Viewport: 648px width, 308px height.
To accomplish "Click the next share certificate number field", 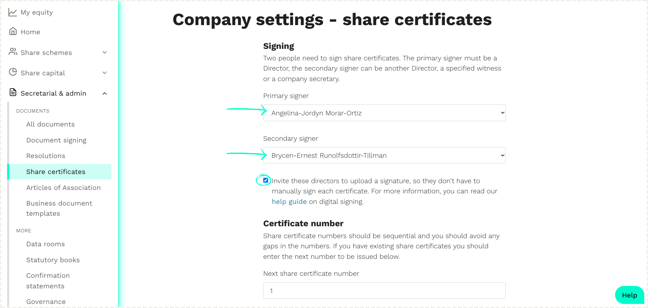I will click(x=384, y=290).
